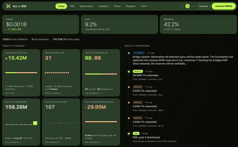Click '53/53 active validators' text

tap(15, 39)
